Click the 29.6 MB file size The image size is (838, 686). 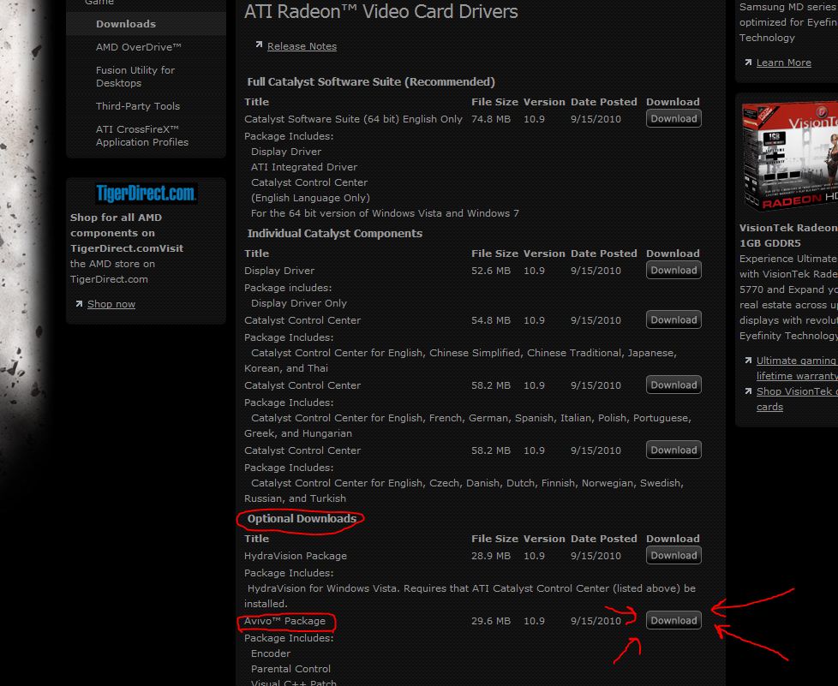point(491,622)
